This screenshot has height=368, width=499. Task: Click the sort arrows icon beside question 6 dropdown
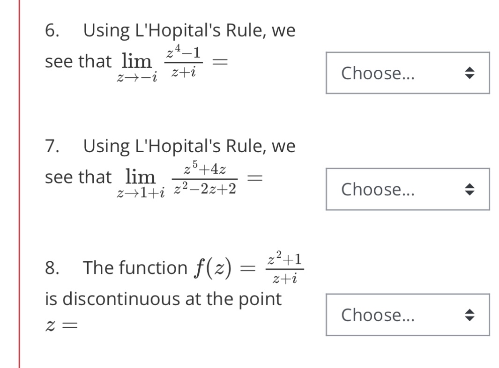point(469,73)
